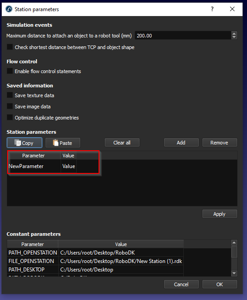Click the New Station (1).rdk path value

click(x=121, y=261)
